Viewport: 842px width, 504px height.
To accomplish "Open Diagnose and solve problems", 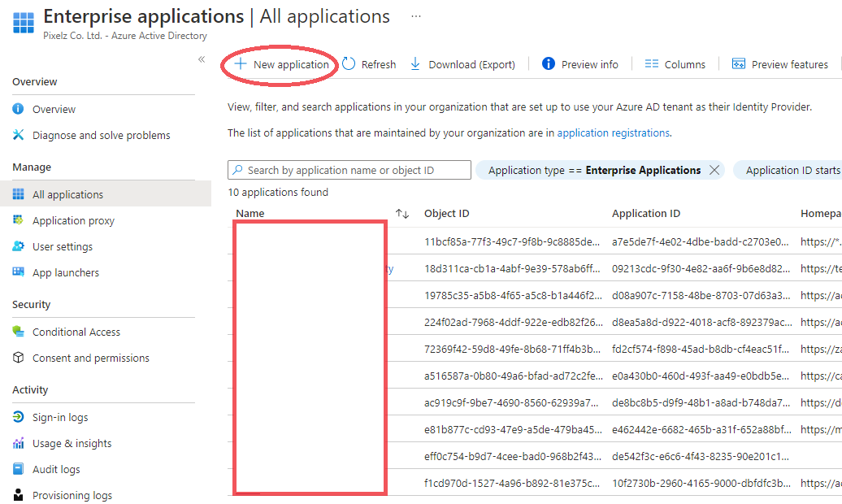I will pos(102,135).
